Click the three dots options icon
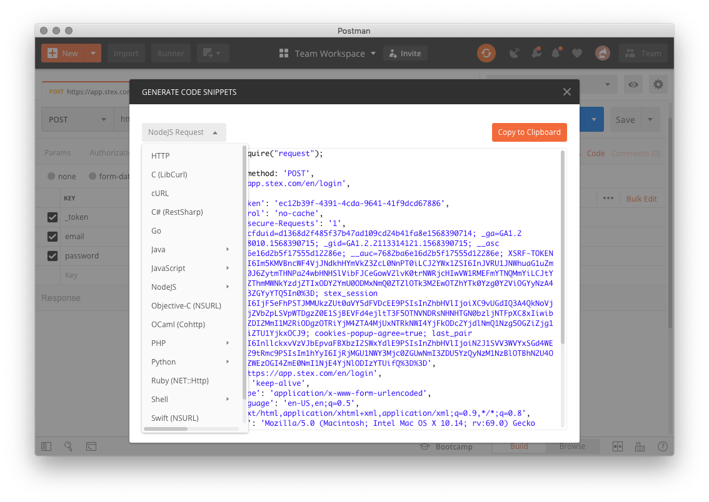 608,198
